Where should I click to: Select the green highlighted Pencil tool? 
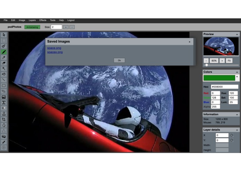click(4, 52)
